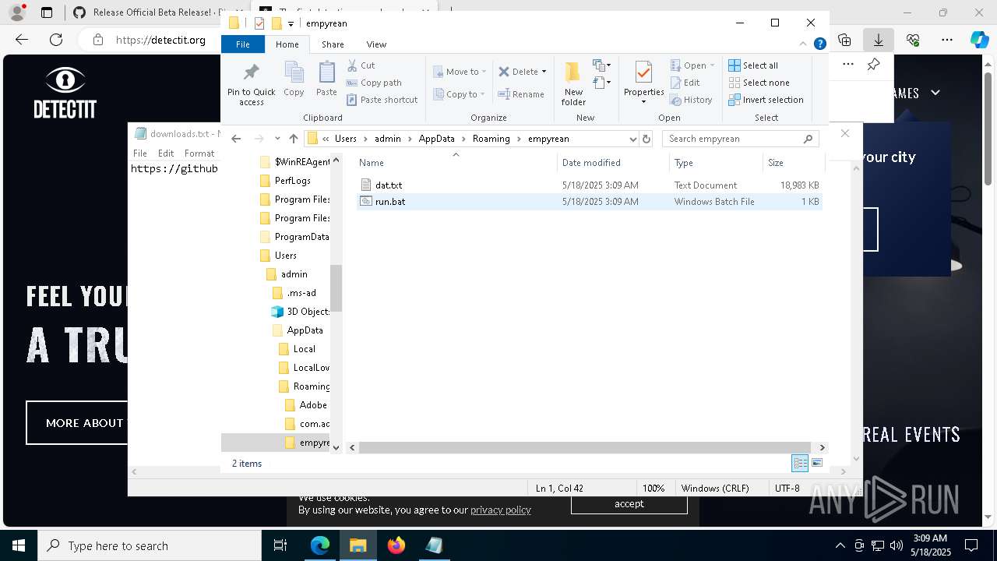Click Rename in Organize group
The width and height of the screenshot is (997, 561).
tap(521, 94)
